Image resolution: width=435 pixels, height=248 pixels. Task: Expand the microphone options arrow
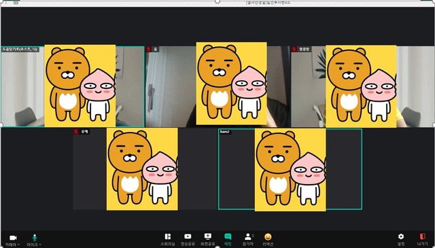[41, 245]
